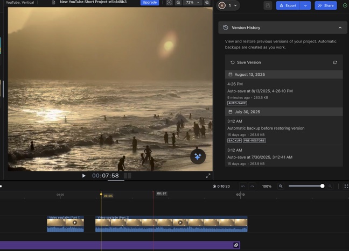
Task: Click the save project disk icon
Action: coord(268,5)
